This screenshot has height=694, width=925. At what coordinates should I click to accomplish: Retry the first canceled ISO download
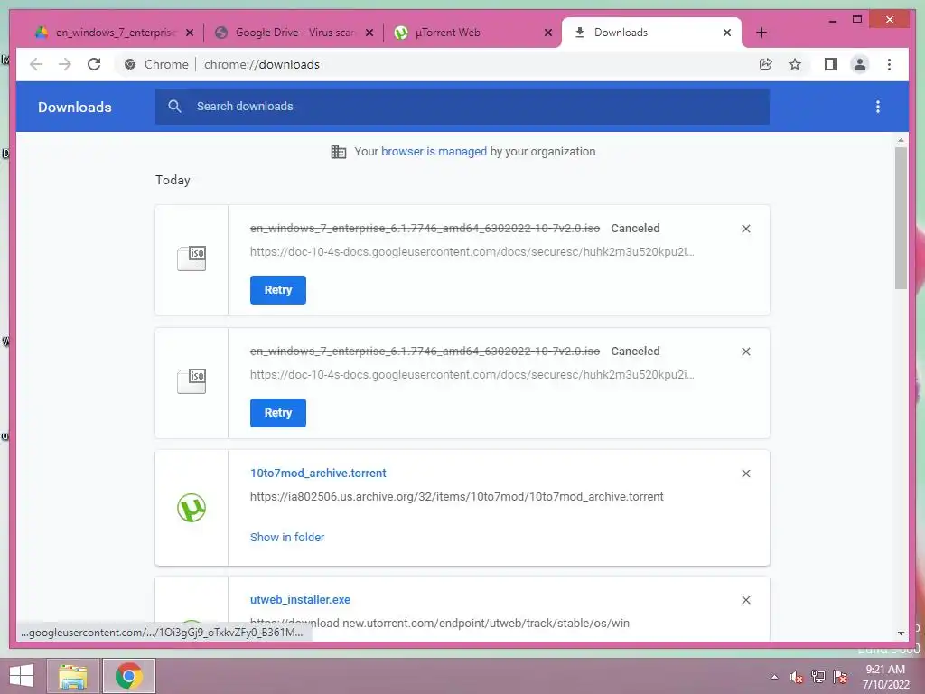tap(278, 290)
